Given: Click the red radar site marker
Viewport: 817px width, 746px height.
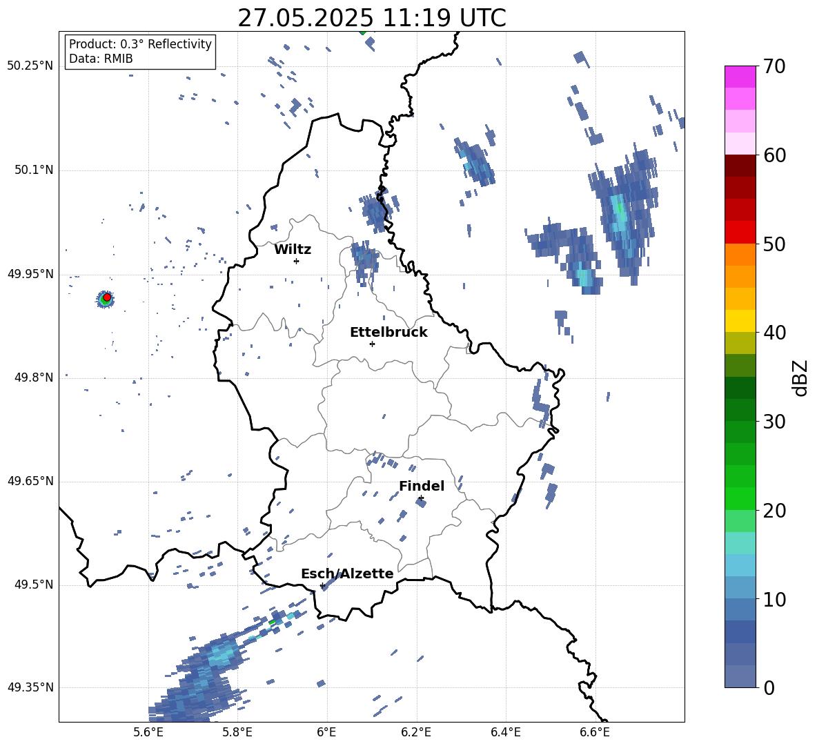Looking at the screenshot, I should pos(107,297).
